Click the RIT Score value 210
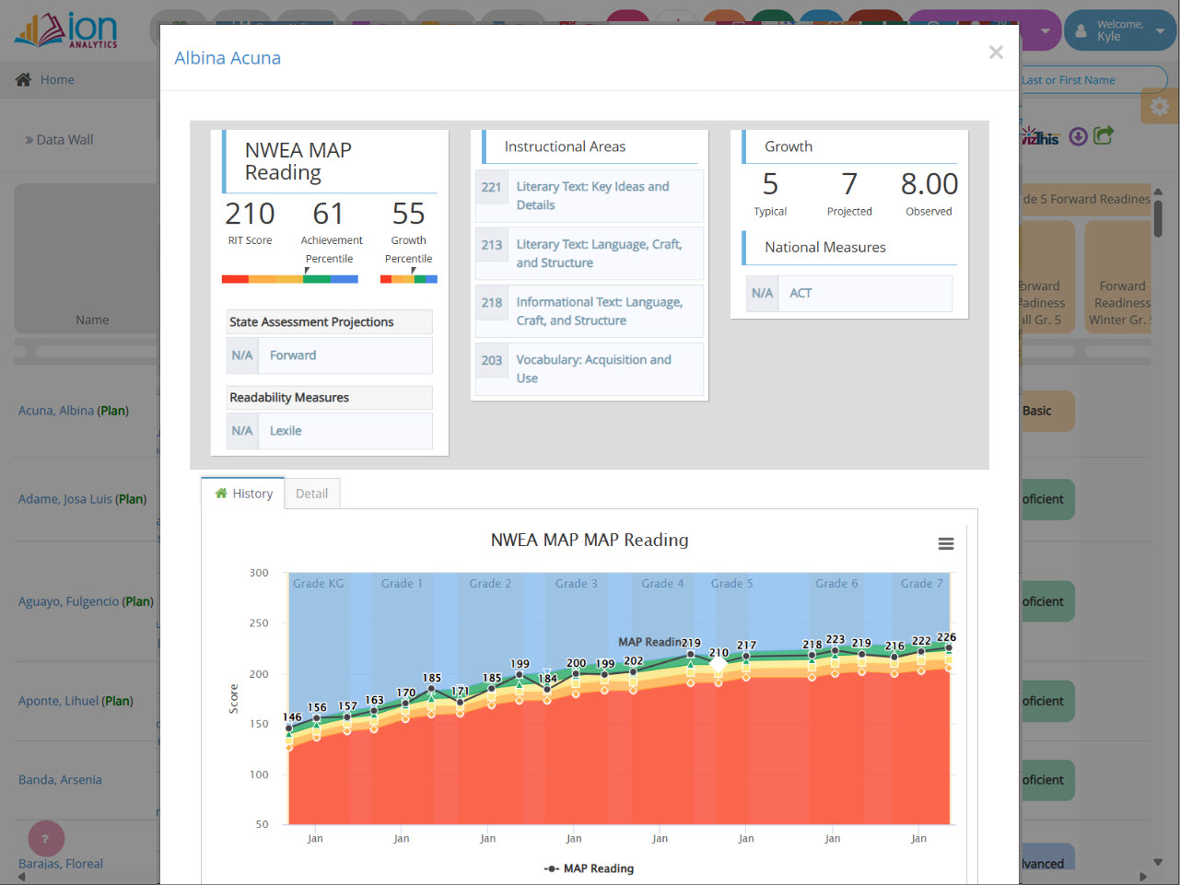This screenshot has height=885, width=1180. coord(250,214)
